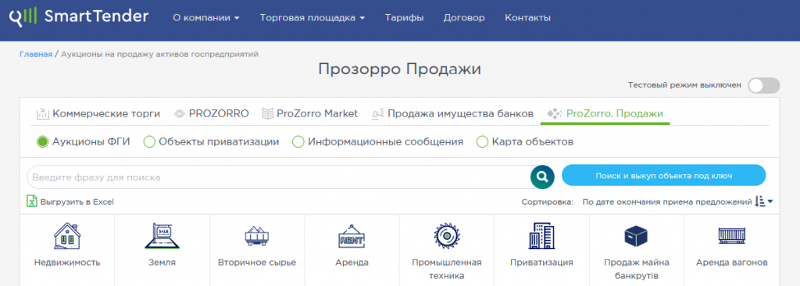Select the Приватизация buildings icon
The width and height of the screenshot is (800, 286).
click(542, 236)
